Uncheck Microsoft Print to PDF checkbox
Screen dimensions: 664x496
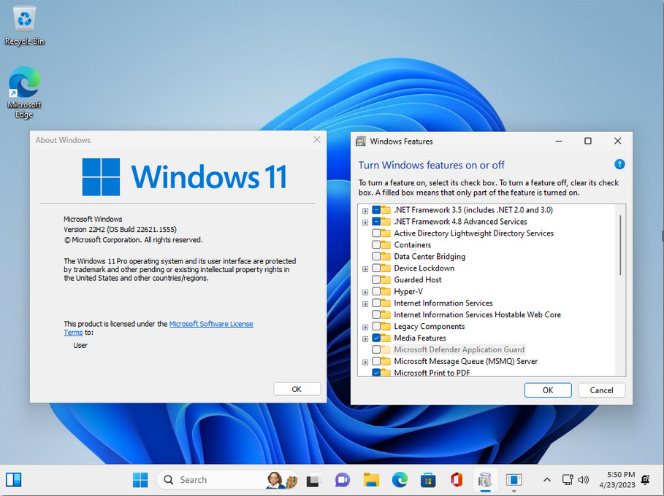coord(376,373)
